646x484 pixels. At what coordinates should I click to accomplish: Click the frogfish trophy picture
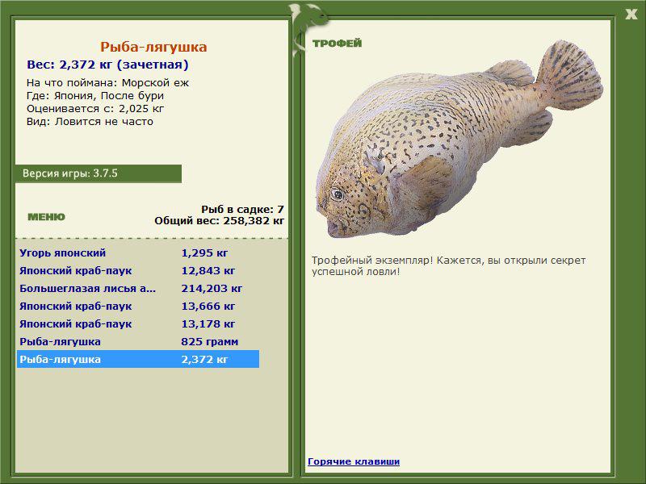point(459,139)
